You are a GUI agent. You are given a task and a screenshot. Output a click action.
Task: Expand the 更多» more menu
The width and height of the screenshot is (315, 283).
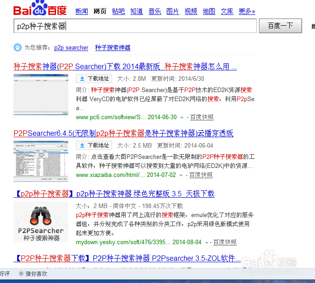pos(247,11)
